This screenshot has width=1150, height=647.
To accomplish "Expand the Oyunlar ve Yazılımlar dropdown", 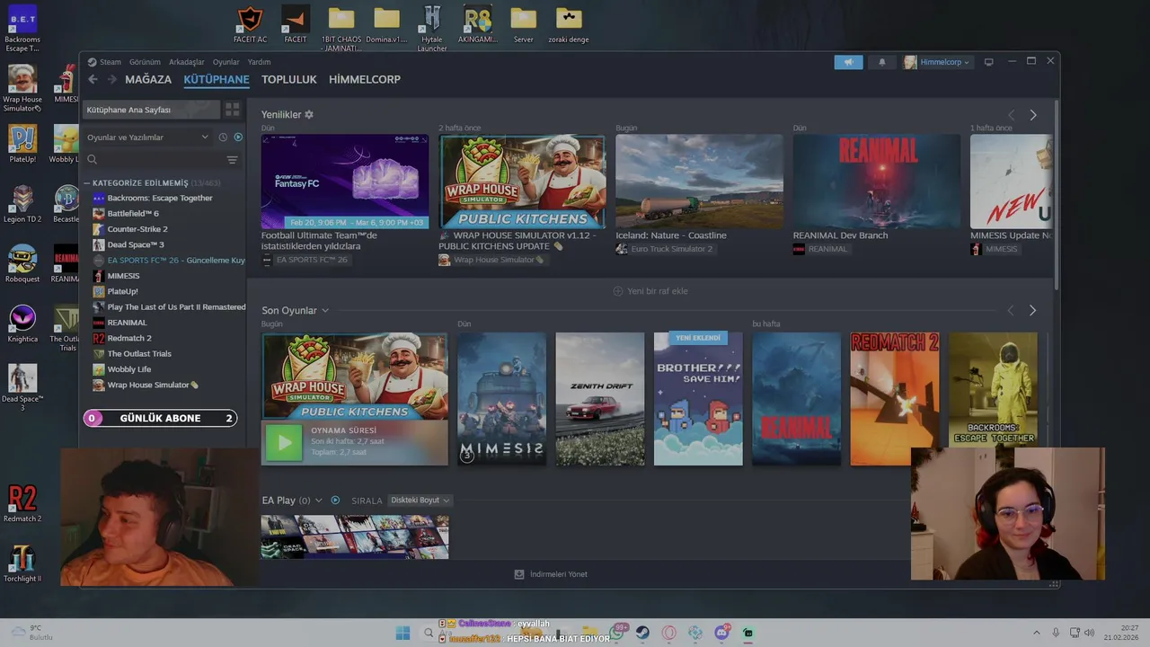I will [x=148, y=137].
